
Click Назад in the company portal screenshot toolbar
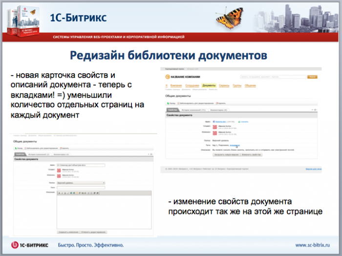point(171,103)
